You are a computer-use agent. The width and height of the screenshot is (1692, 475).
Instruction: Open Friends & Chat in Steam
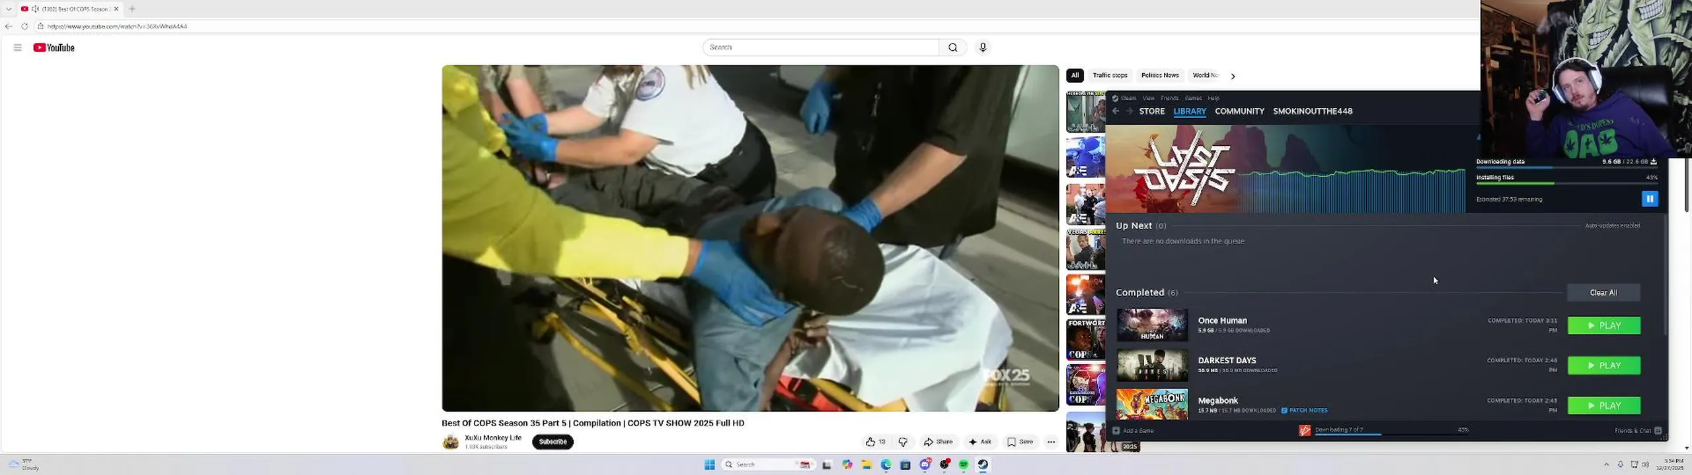coord(1638,431)
